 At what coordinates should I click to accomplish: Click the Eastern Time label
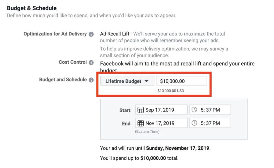pos(147,131)
